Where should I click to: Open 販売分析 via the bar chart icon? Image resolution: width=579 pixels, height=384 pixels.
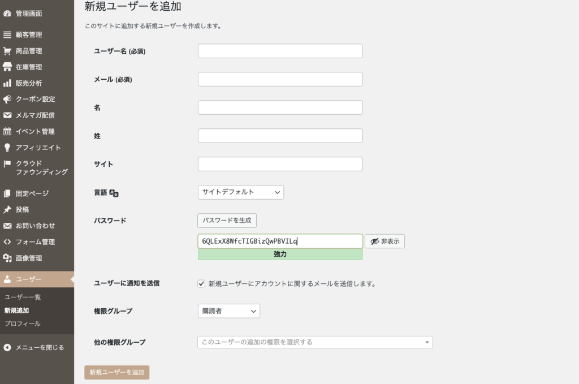[x=7, y=83]
